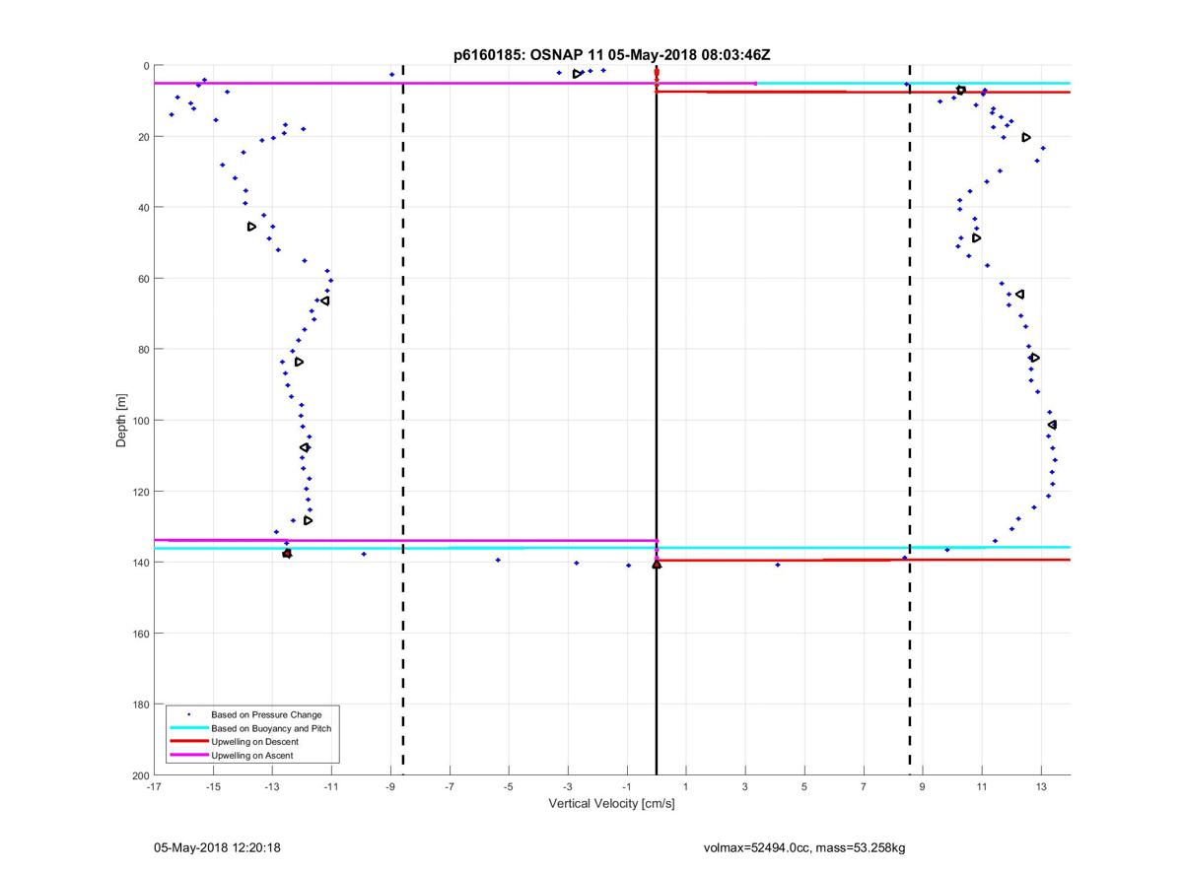Image resolution: width=1183 pixels, height=872 pixels.
Task: Select the 'Upwelling on Ascent' legend entry
Action: pyautogui.click(x=251, y=756)
